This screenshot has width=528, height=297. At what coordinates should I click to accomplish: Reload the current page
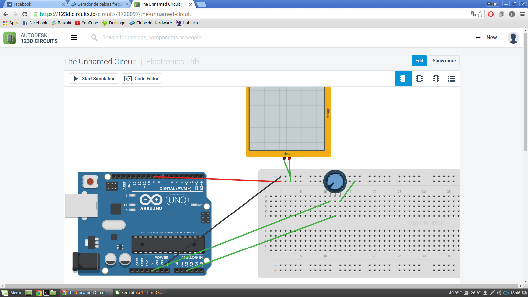click(25, 14)
